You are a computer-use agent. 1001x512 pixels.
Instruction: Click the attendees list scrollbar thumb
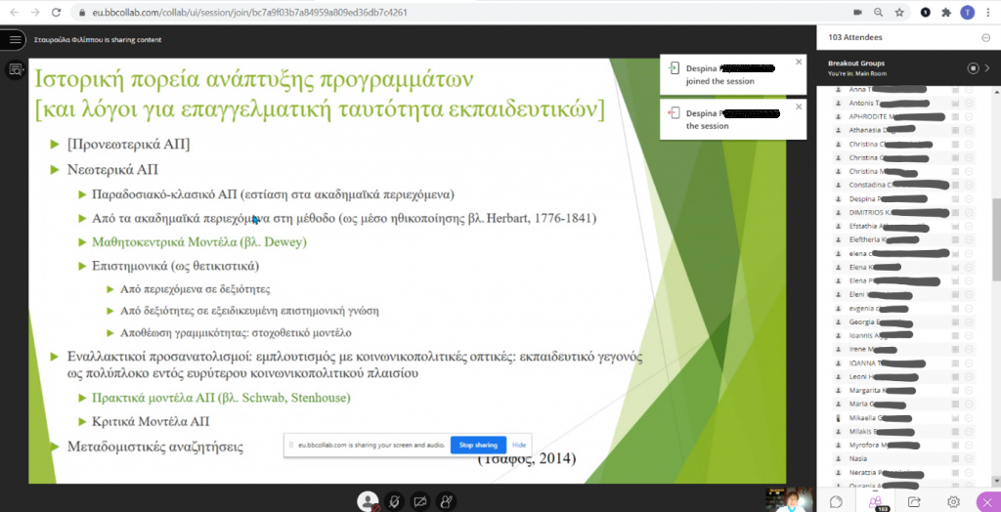click(x=996, y=238)
